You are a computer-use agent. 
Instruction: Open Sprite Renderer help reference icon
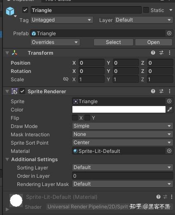point(153,91)
